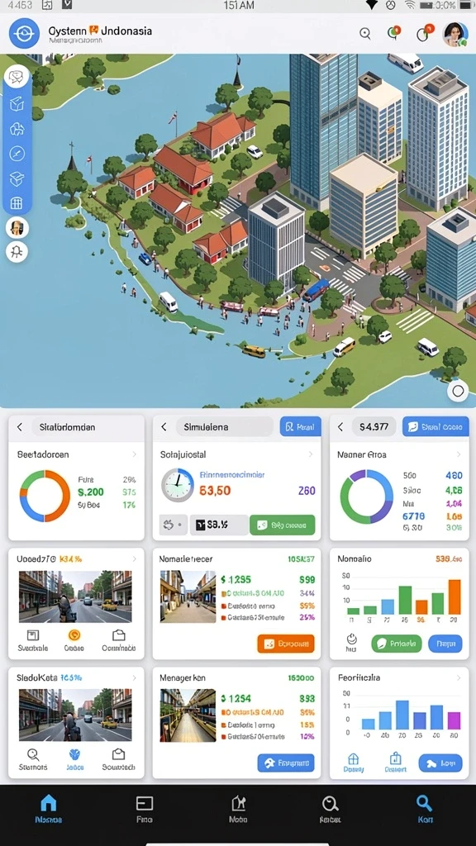Open search with the header magnifier icon
The image size is (476, 846).
coord(365,33)
